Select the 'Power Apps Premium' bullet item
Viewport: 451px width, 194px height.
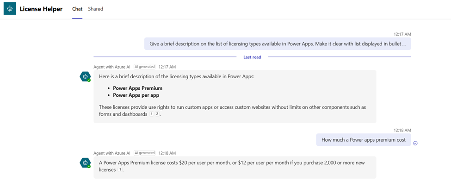pos(137,88)
